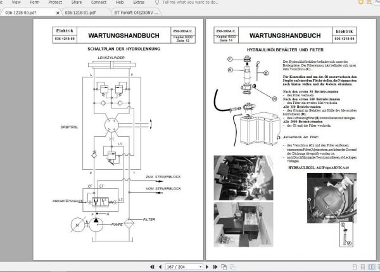Open the View menu

[x=16, y=2]
